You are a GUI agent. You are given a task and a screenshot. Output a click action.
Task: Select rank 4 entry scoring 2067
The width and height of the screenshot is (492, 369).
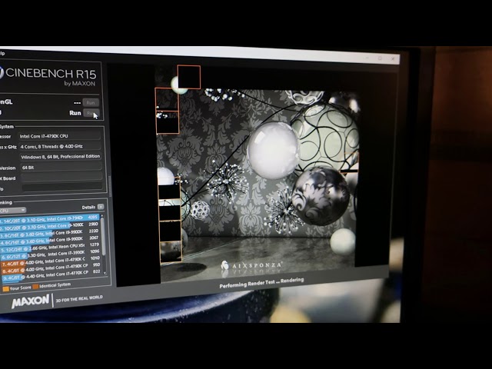(49, 240)
